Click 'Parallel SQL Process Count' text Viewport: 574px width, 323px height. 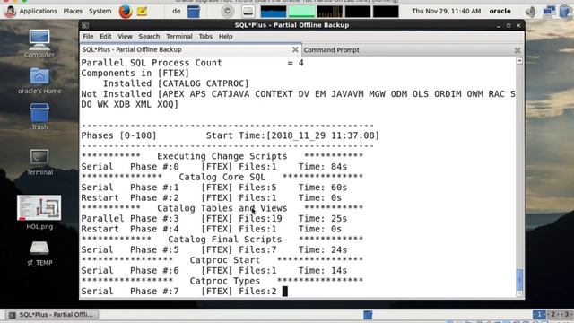152,63
